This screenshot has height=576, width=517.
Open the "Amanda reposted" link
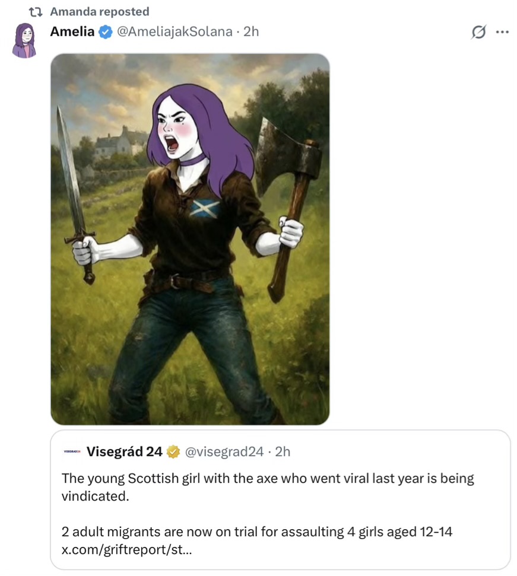[100, 11]
